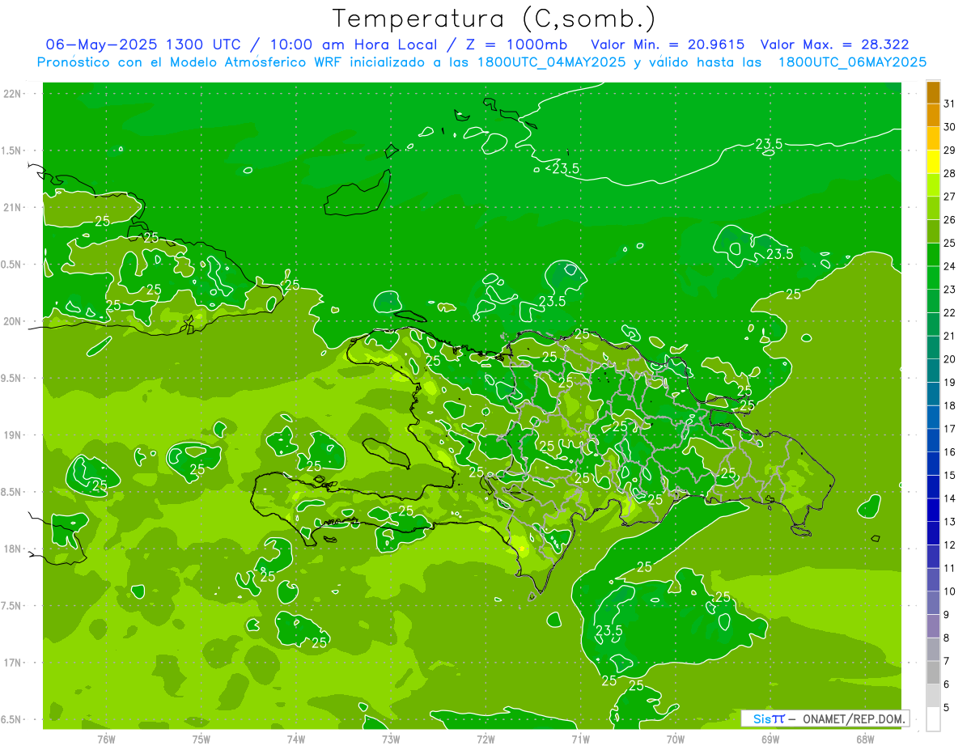
Task: Click the title "Temperatura (C,somb.)"
Action: [494, 19]
